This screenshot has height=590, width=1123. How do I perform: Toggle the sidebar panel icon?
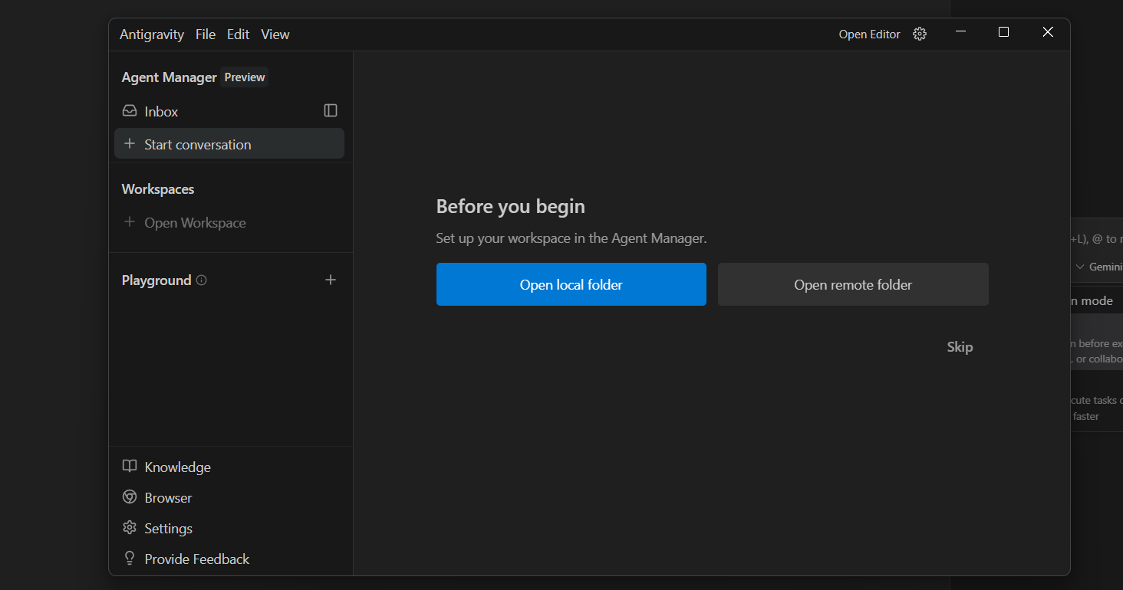(331, 111)
